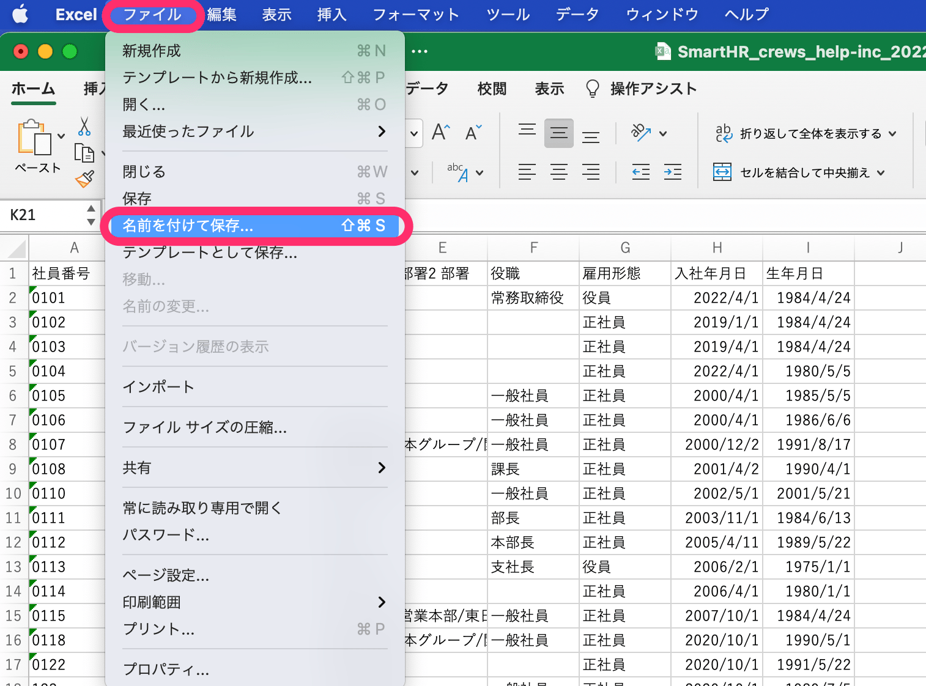Click the phonetic abc A icon
Viewport: 926px width, 686px height.
click(458, 172)
